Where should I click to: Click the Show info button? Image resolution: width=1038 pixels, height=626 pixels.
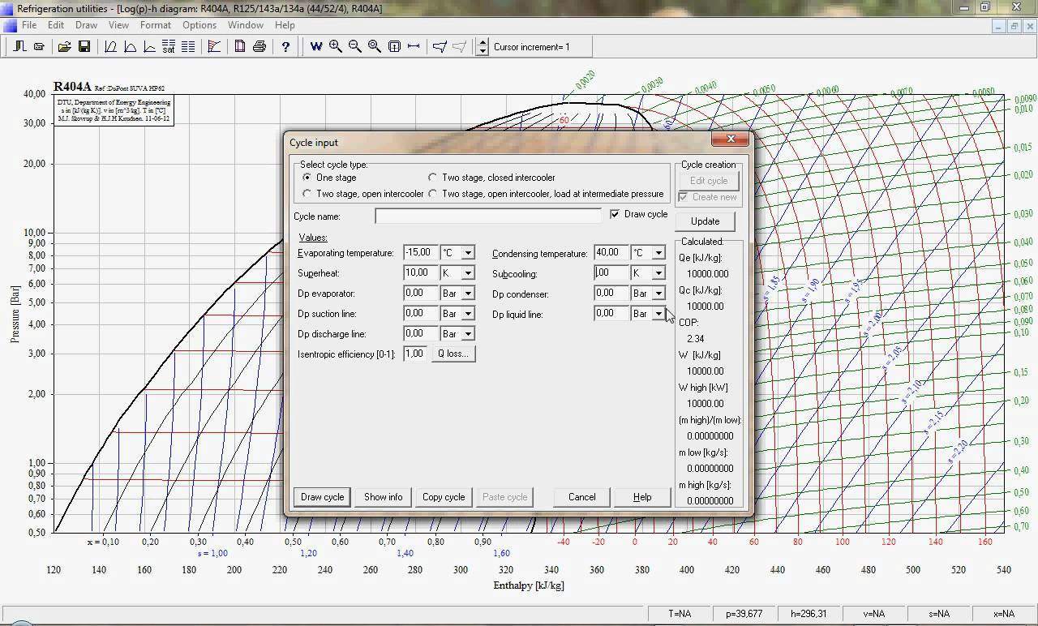coord(383,497)
